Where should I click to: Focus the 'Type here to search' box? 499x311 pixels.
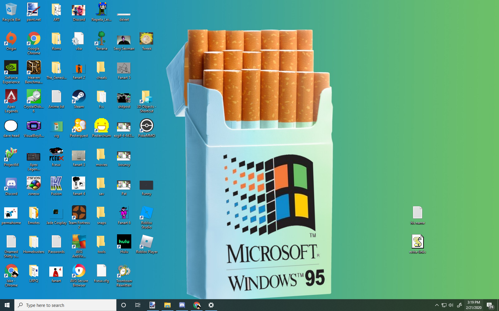(x=65, y=305)
